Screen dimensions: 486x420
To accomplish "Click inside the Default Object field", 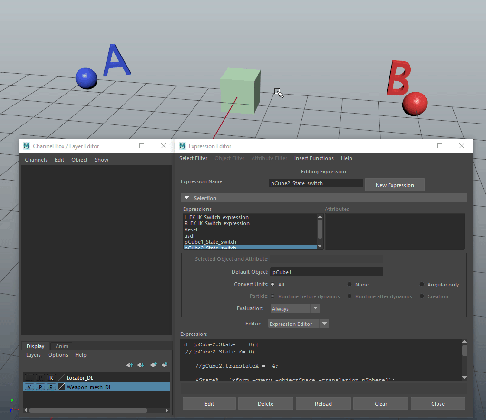I will pos(327,271).
